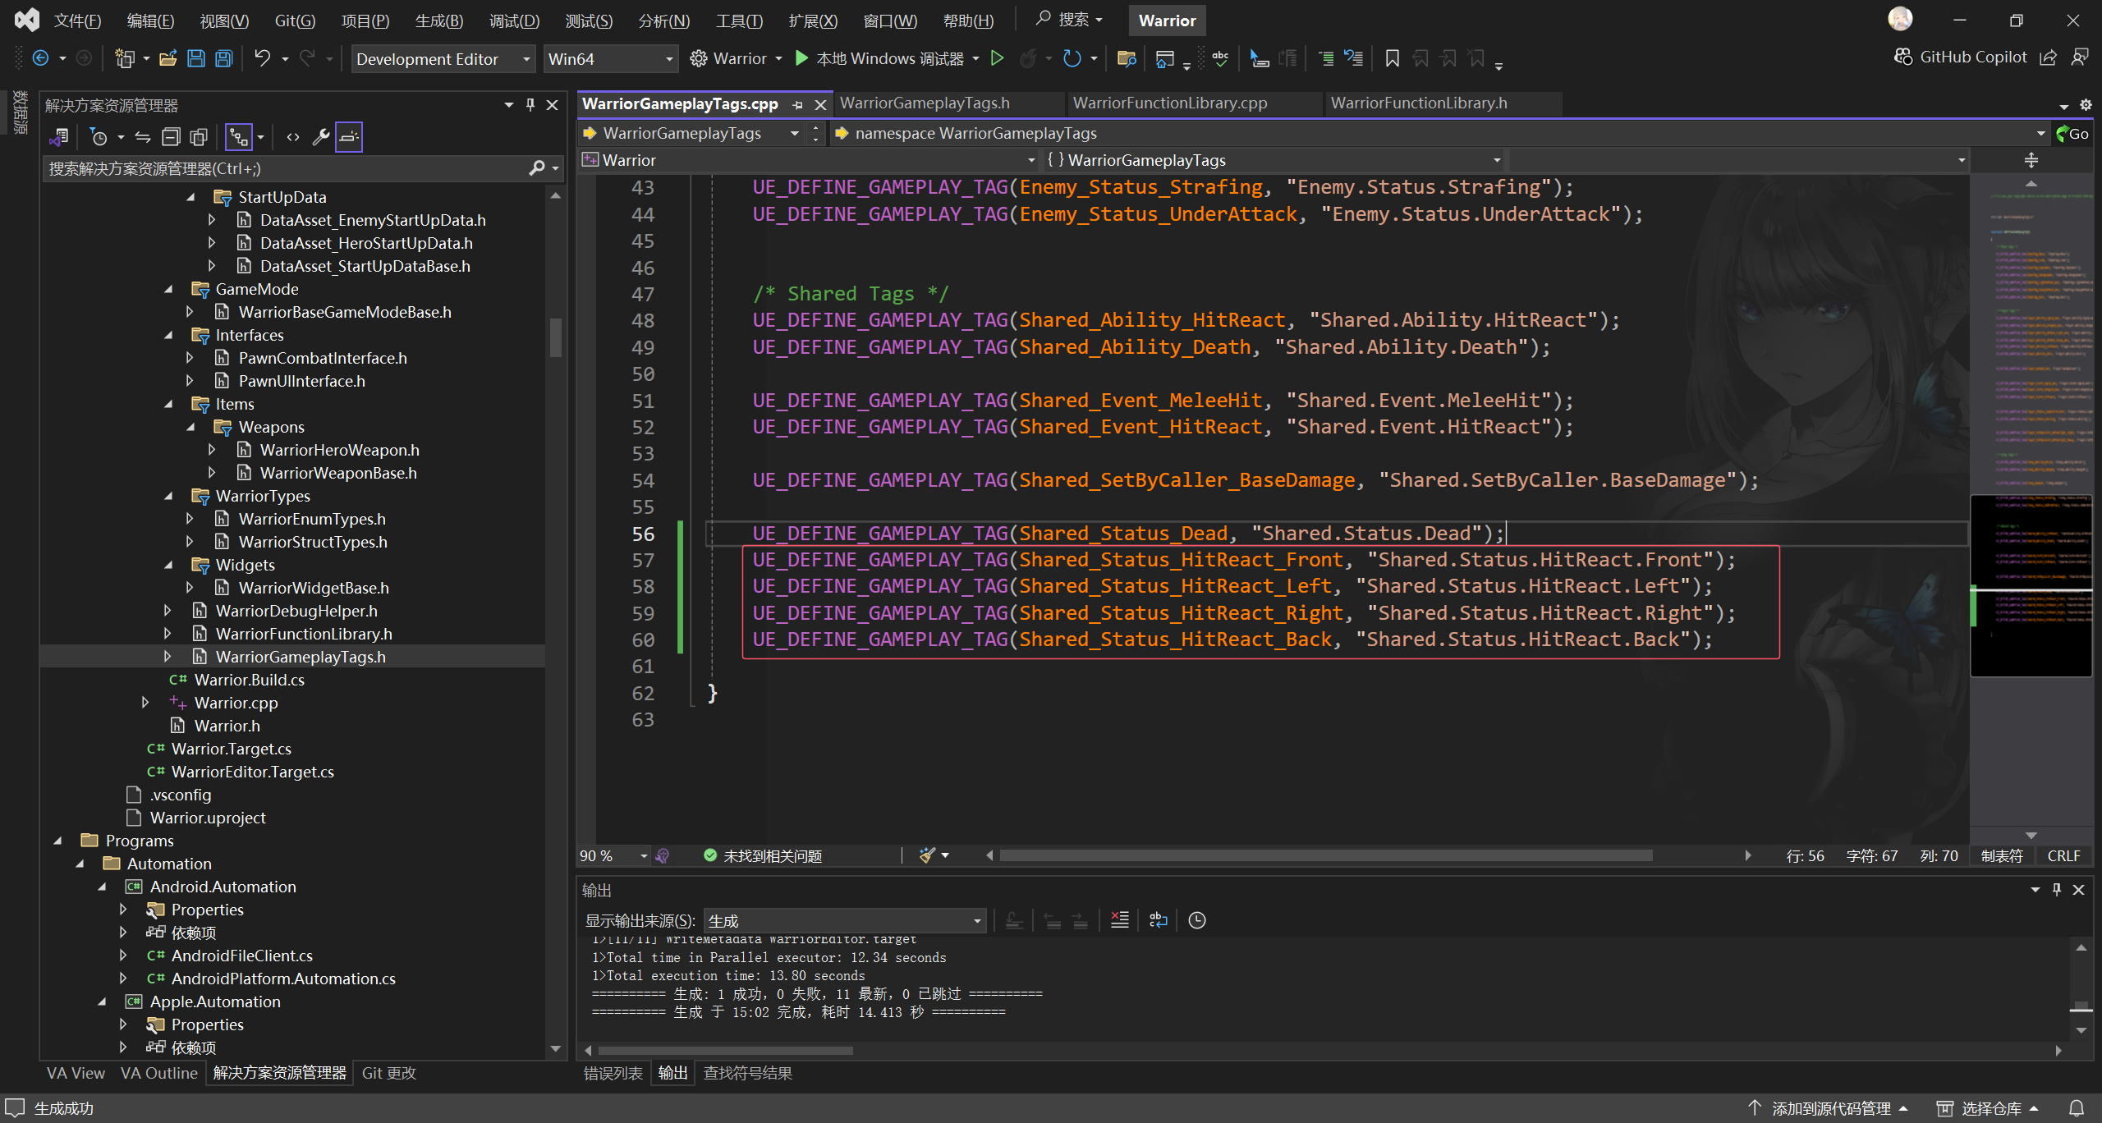Click the Undo icon in toolbar
The image size is (2102, 1123).
click(x=261, y=58)
